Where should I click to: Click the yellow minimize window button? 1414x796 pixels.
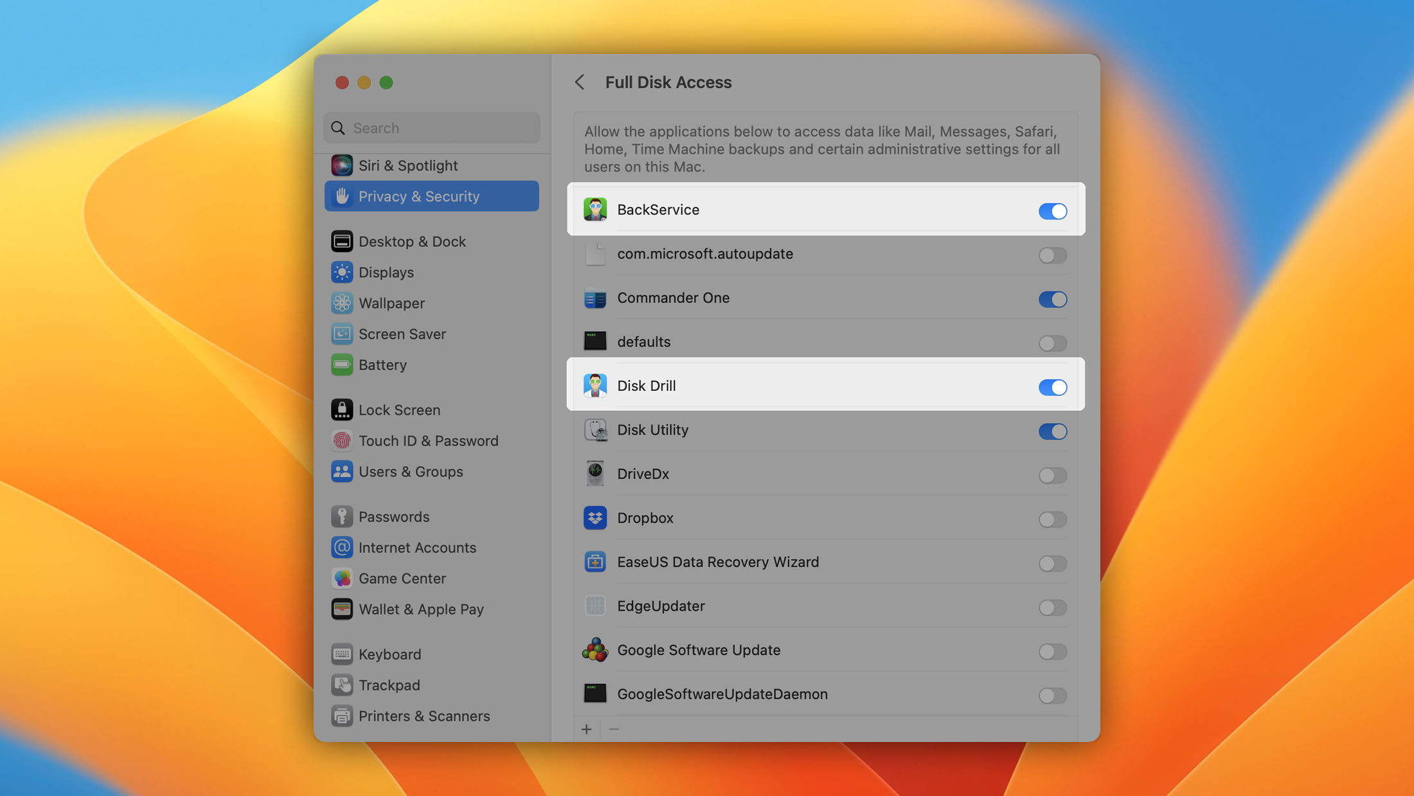tap(364, 82)
